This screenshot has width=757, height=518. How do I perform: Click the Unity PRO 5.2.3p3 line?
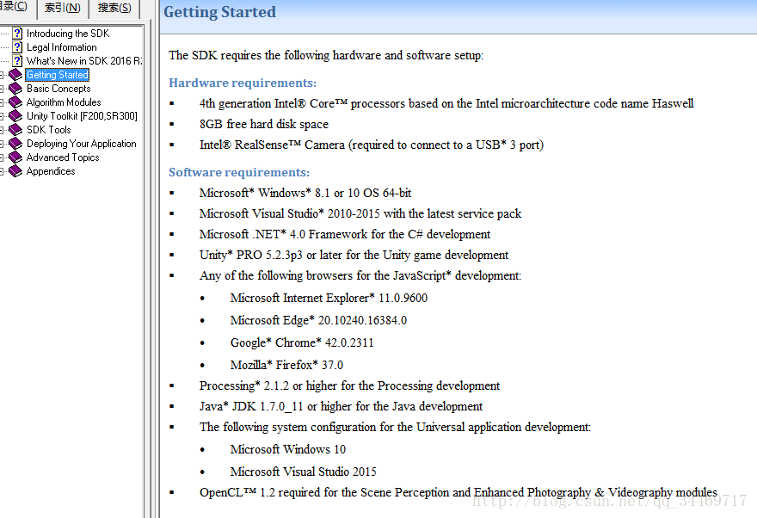pyautogui.click(x=354, y=255)
